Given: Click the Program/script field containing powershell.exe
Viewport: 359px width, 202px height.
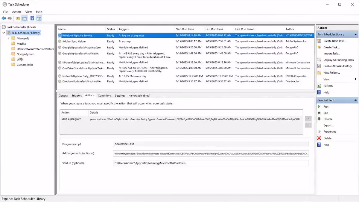Looking at the screenshot, I should pyautogui.click(x=211, y=144).
